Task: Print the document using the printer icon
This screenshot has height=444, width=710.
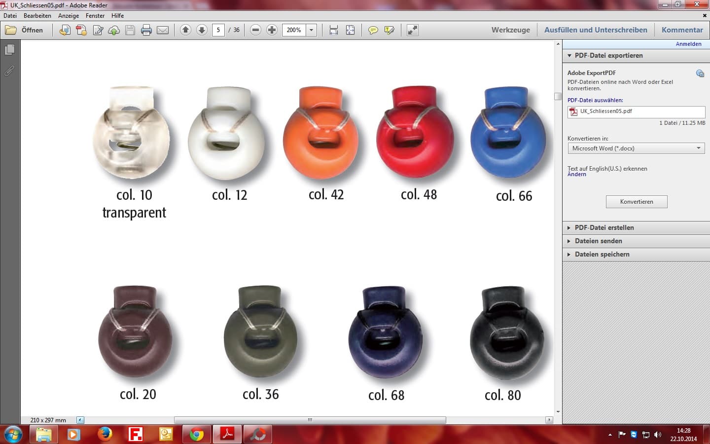Action: (146, 30)
